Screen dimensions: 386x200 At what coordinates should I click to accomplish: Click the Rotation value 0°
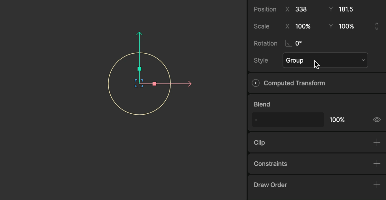pos(299,43)
